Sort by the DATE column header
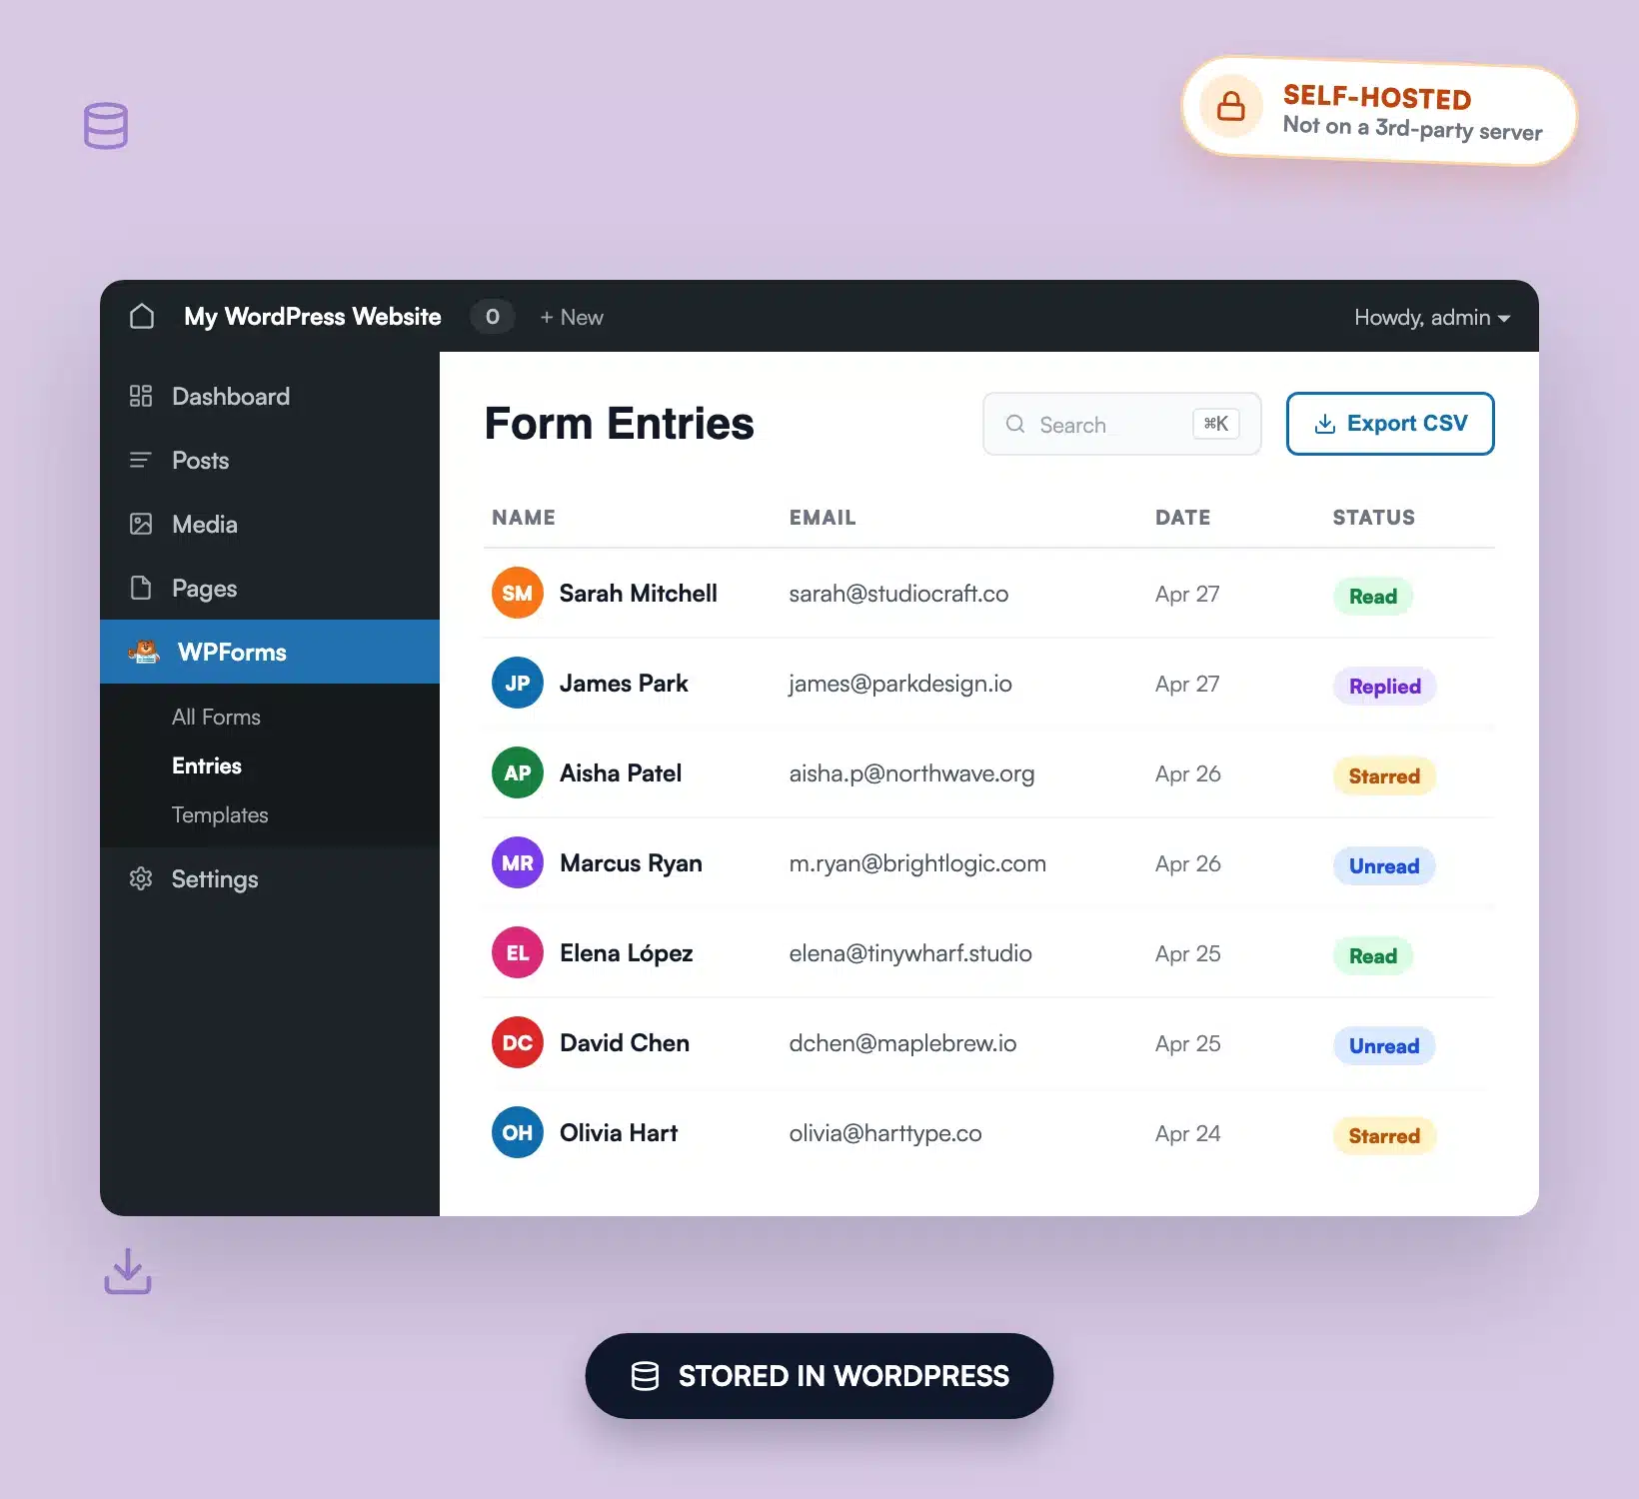This screenshot has width=1639, height=1499. coord(1183,517)
